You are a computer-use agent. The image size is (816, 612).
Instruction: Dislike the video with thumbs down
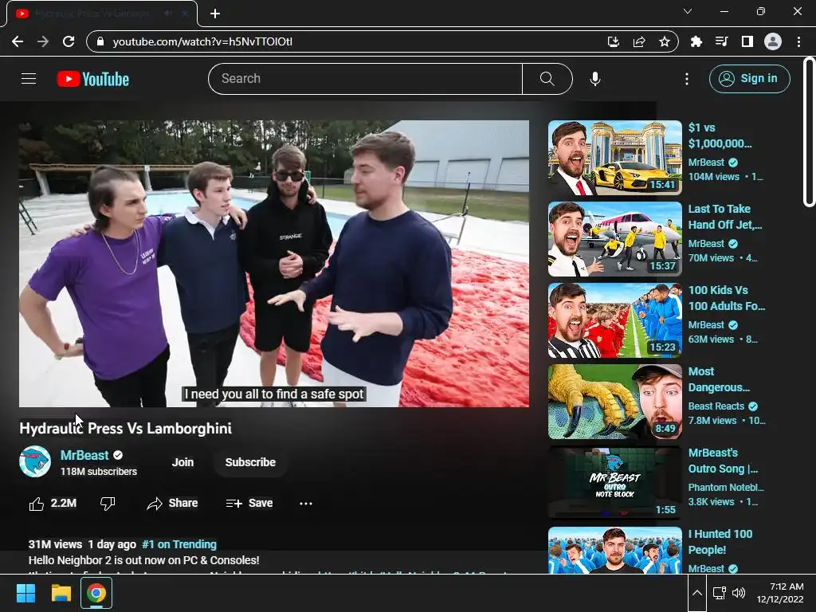(108, 504)
